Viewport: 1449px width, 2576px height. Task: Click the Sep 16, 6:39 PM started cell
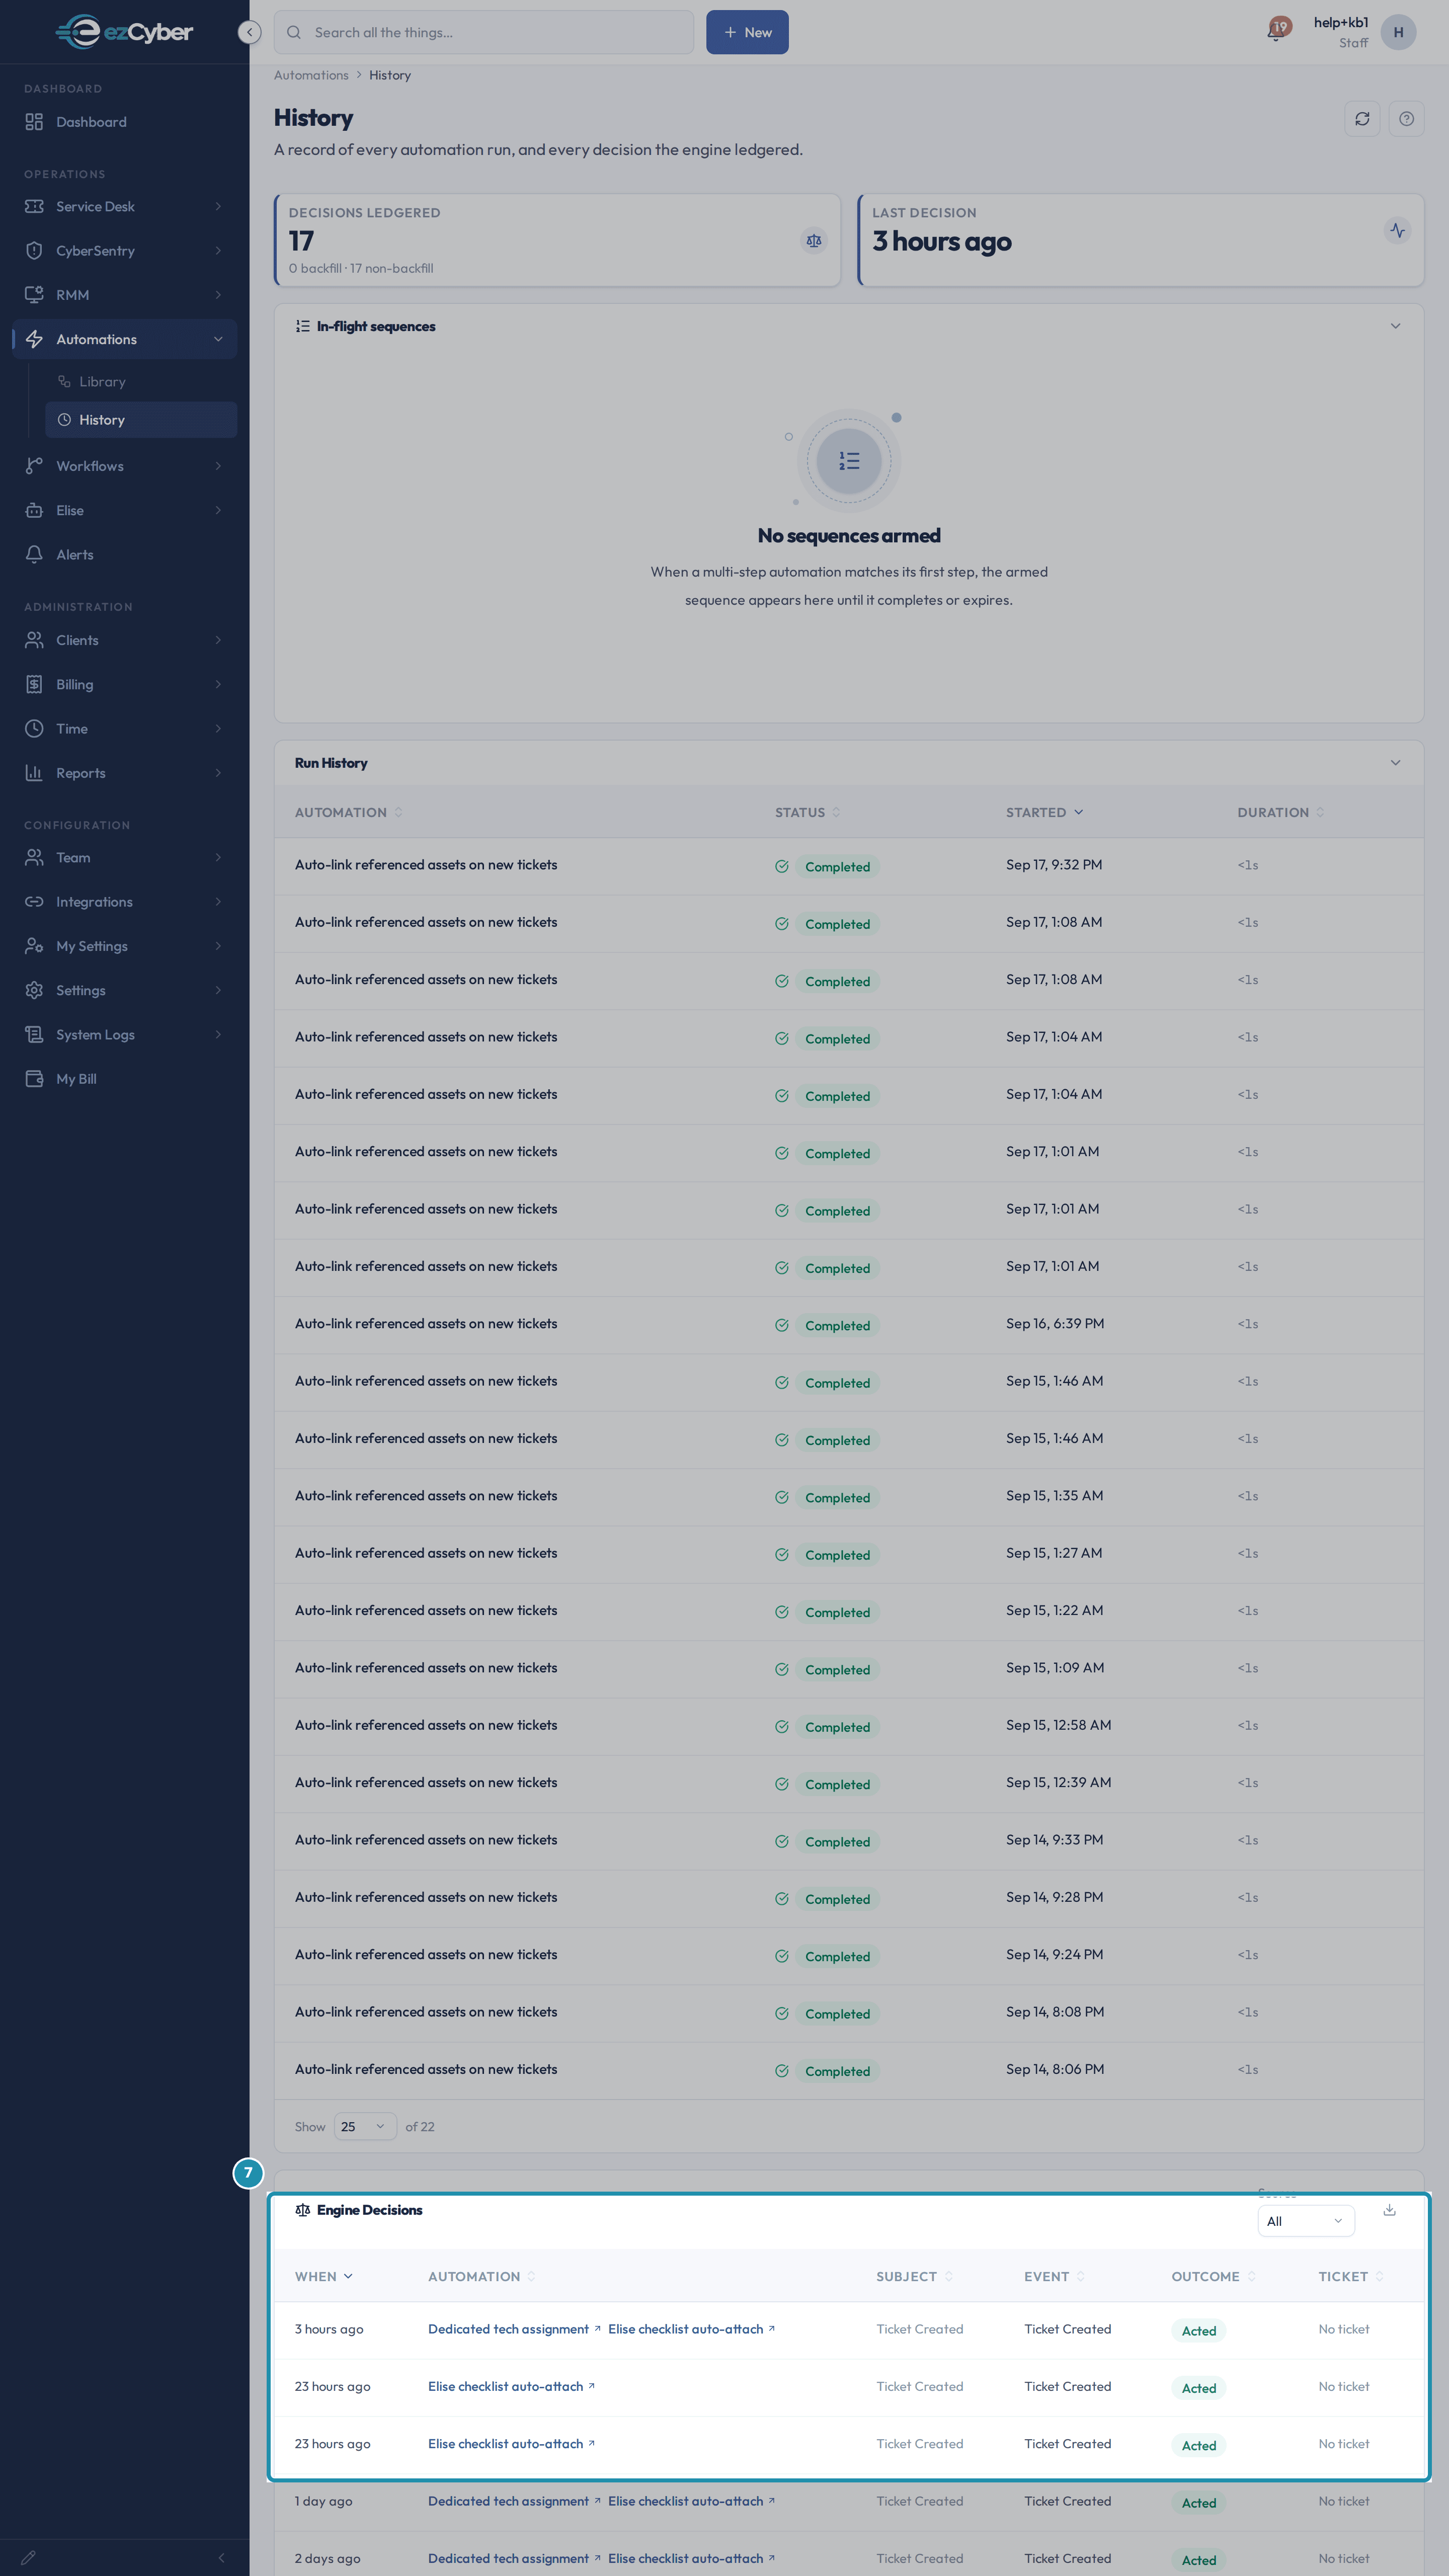(1055, 1324)
